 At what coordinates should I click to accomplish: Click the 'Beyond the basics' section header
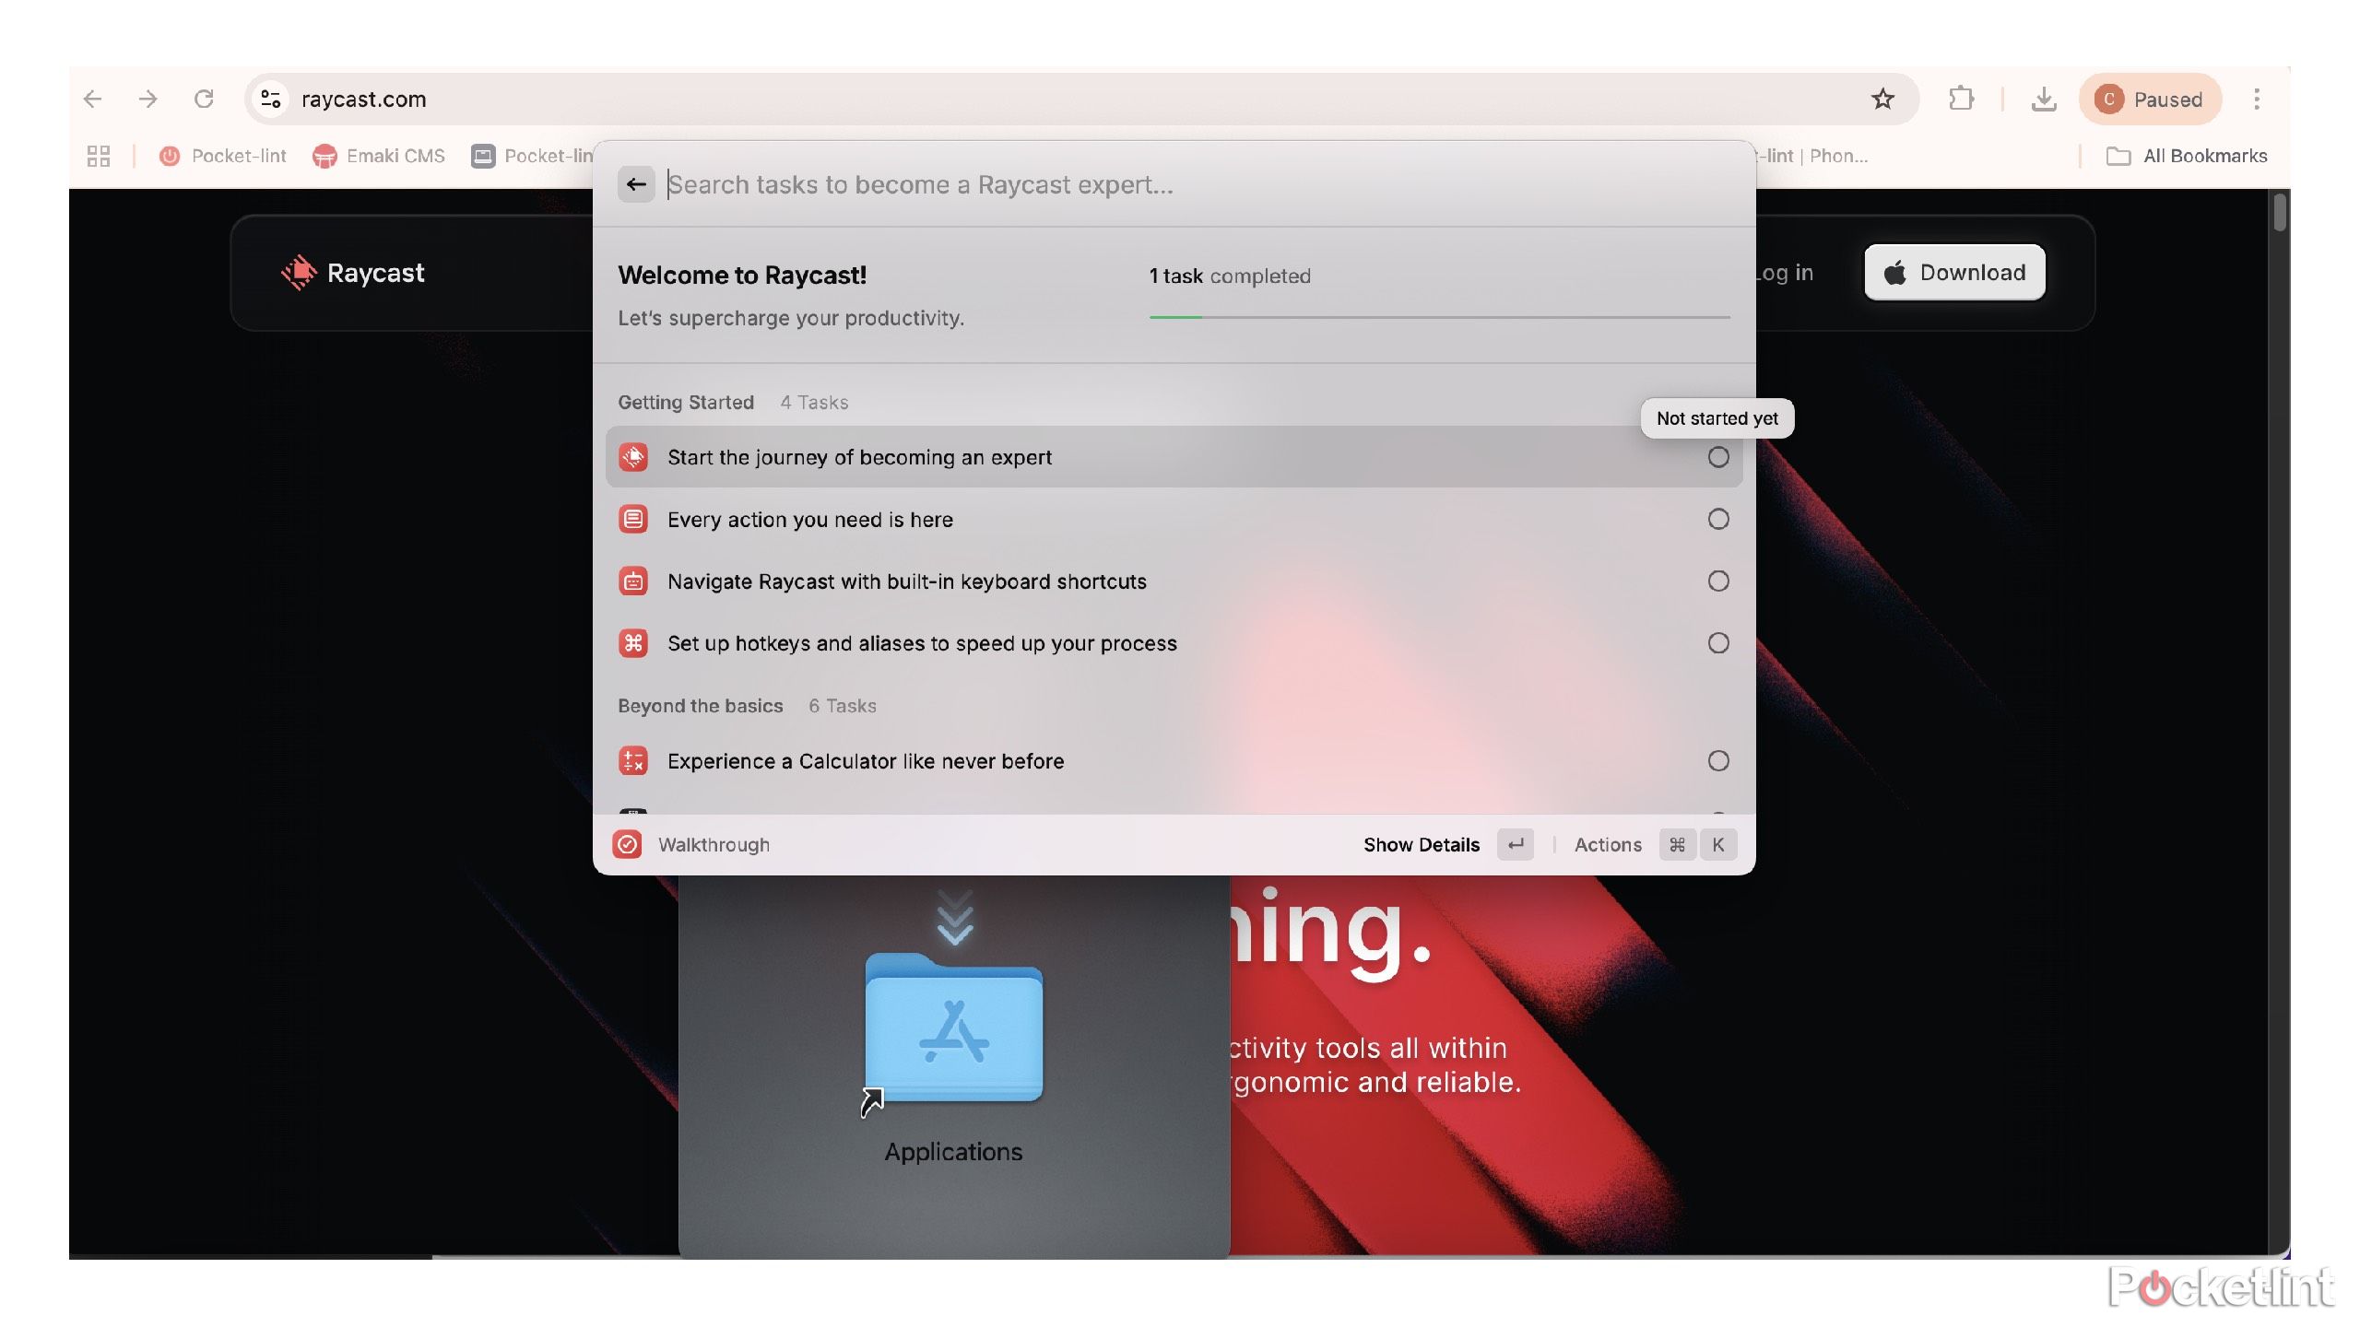(700, 705)
